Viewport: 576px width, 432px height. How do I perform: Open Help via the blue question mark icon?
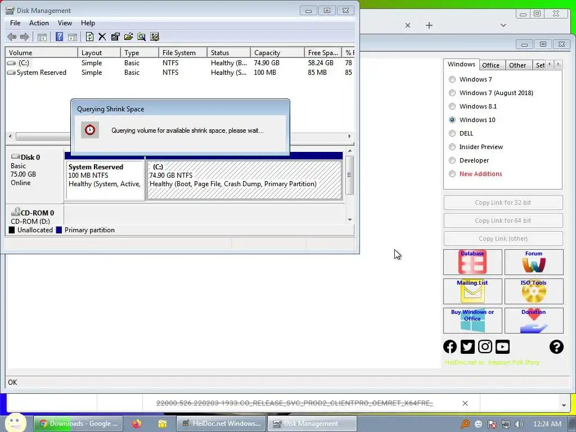(59, 37)
